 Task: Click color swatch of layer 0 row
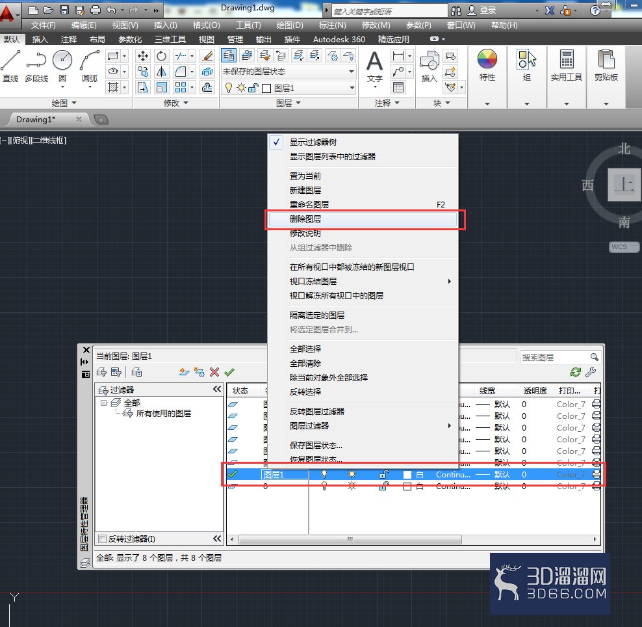point(407,487)
